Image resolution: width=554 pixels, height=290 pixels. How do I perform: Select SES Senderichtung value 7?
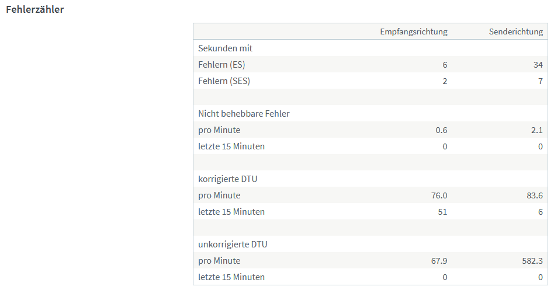(x=541, y=81)
